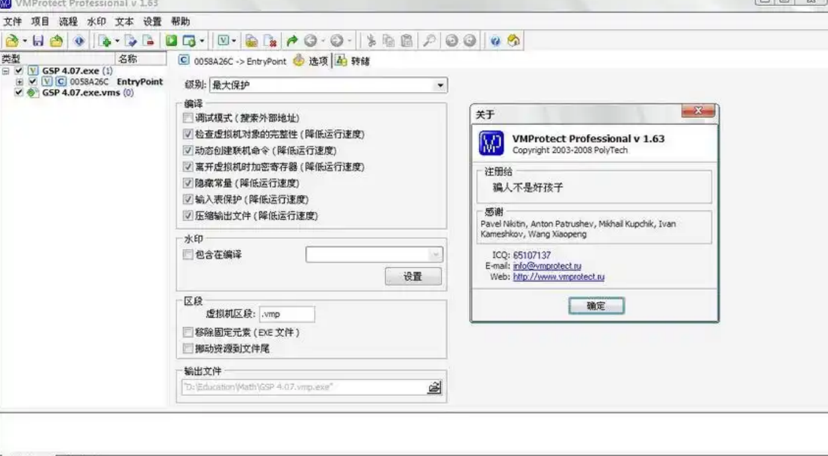The width and height of the screenshot is (828, 456).
Task: Open the 项目 menu
Action: 40,22
